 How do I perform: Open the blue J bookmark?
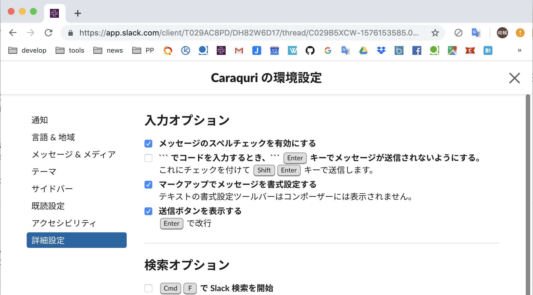[x=257, y=50]
